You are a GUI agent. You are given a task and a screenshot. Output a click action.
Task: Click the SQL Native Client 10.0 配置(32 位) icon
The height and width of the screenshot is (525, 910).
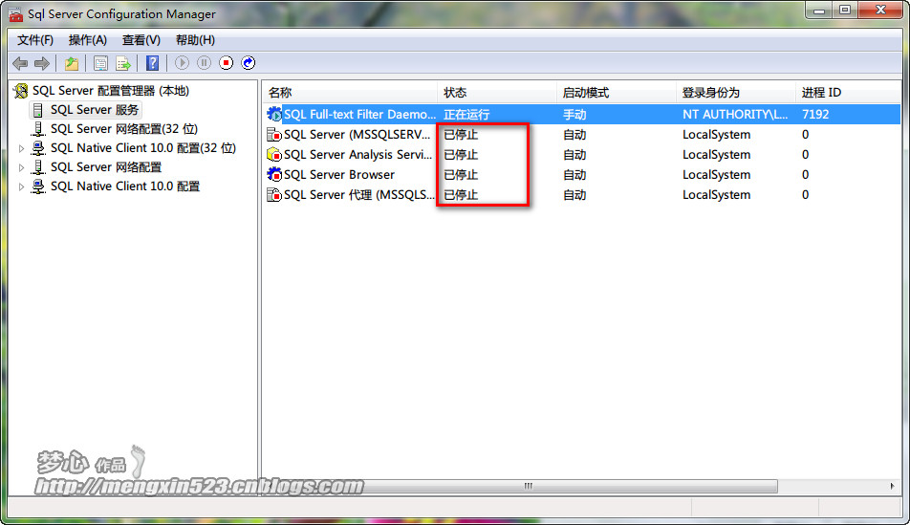point(38,148)
